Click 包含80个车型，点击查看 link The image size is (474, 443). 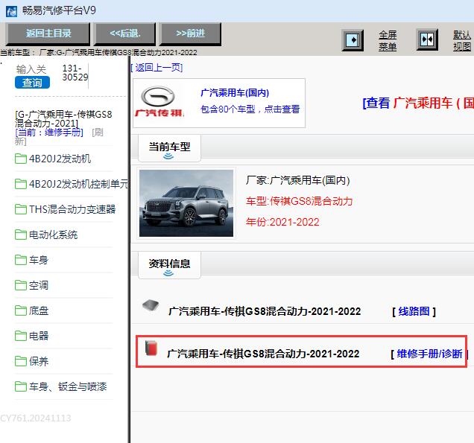(x=250, y=109)
